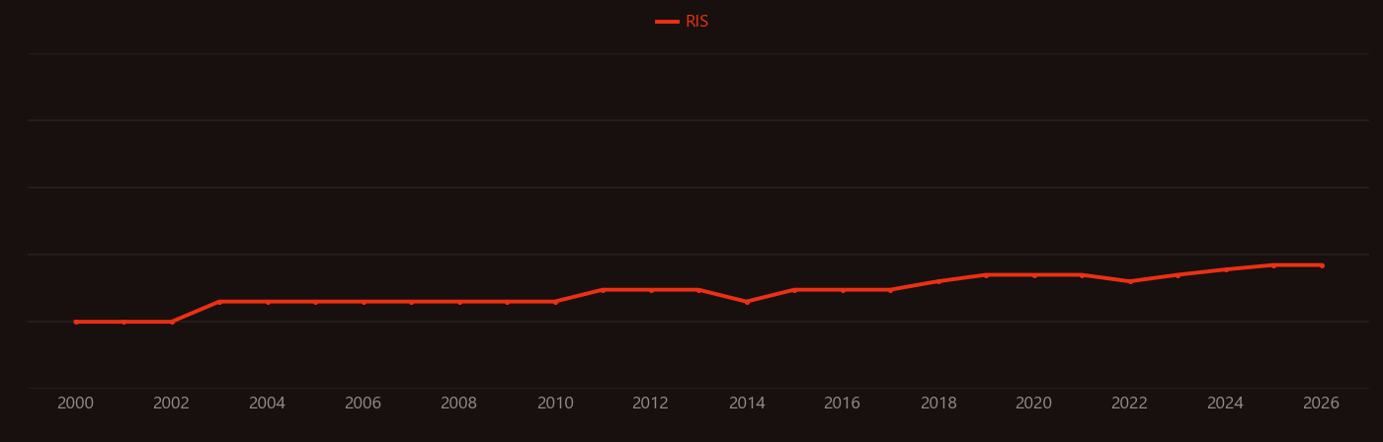The image size is (1383, 442).
Task: Click the 2010 x-axis label
Action: click(555, 404)
